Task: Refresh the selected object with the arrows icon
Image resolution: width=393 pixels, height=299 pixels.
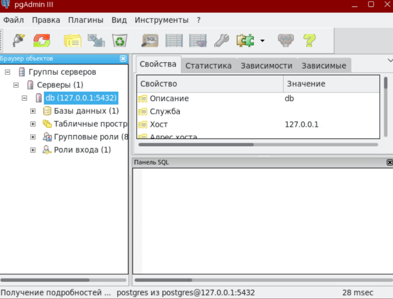Action: [42, 40]
